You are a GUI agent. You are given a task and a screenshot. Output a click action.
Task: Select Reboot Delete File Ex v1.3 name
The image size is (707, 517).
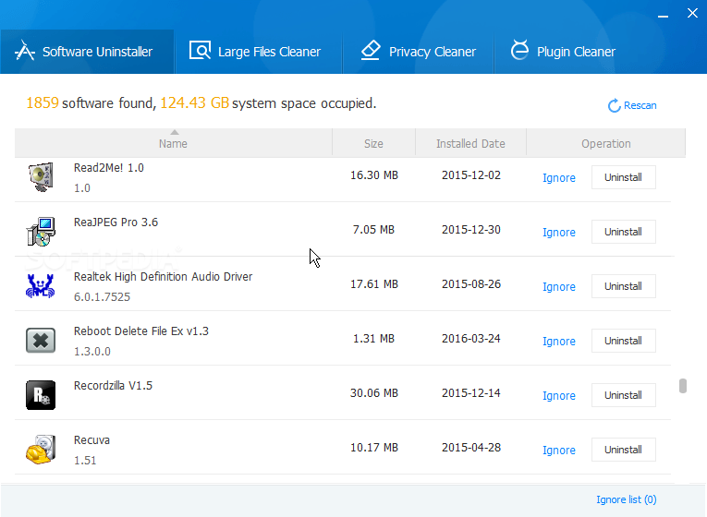141,331
